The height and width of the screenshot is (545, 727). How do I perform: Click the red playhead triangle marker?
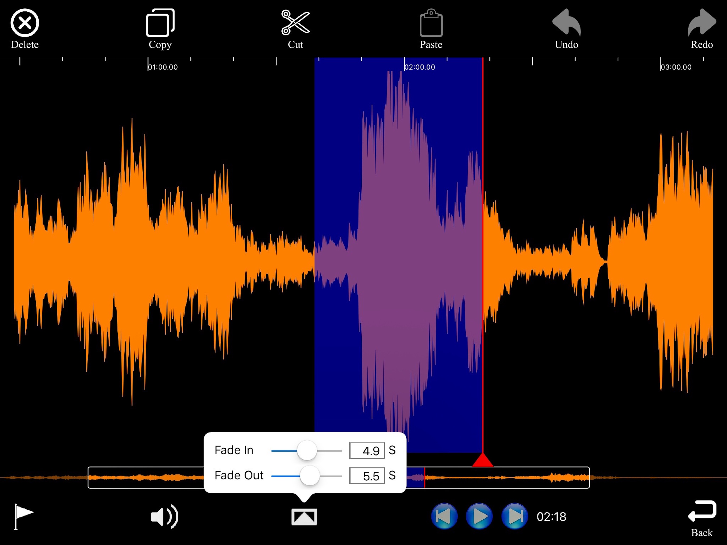(482, 460)
